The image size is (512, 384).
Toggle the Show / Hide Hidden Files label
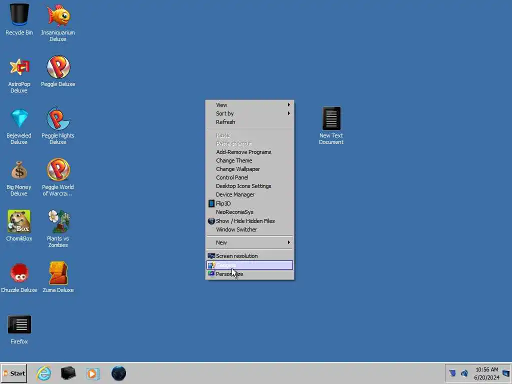245,221
